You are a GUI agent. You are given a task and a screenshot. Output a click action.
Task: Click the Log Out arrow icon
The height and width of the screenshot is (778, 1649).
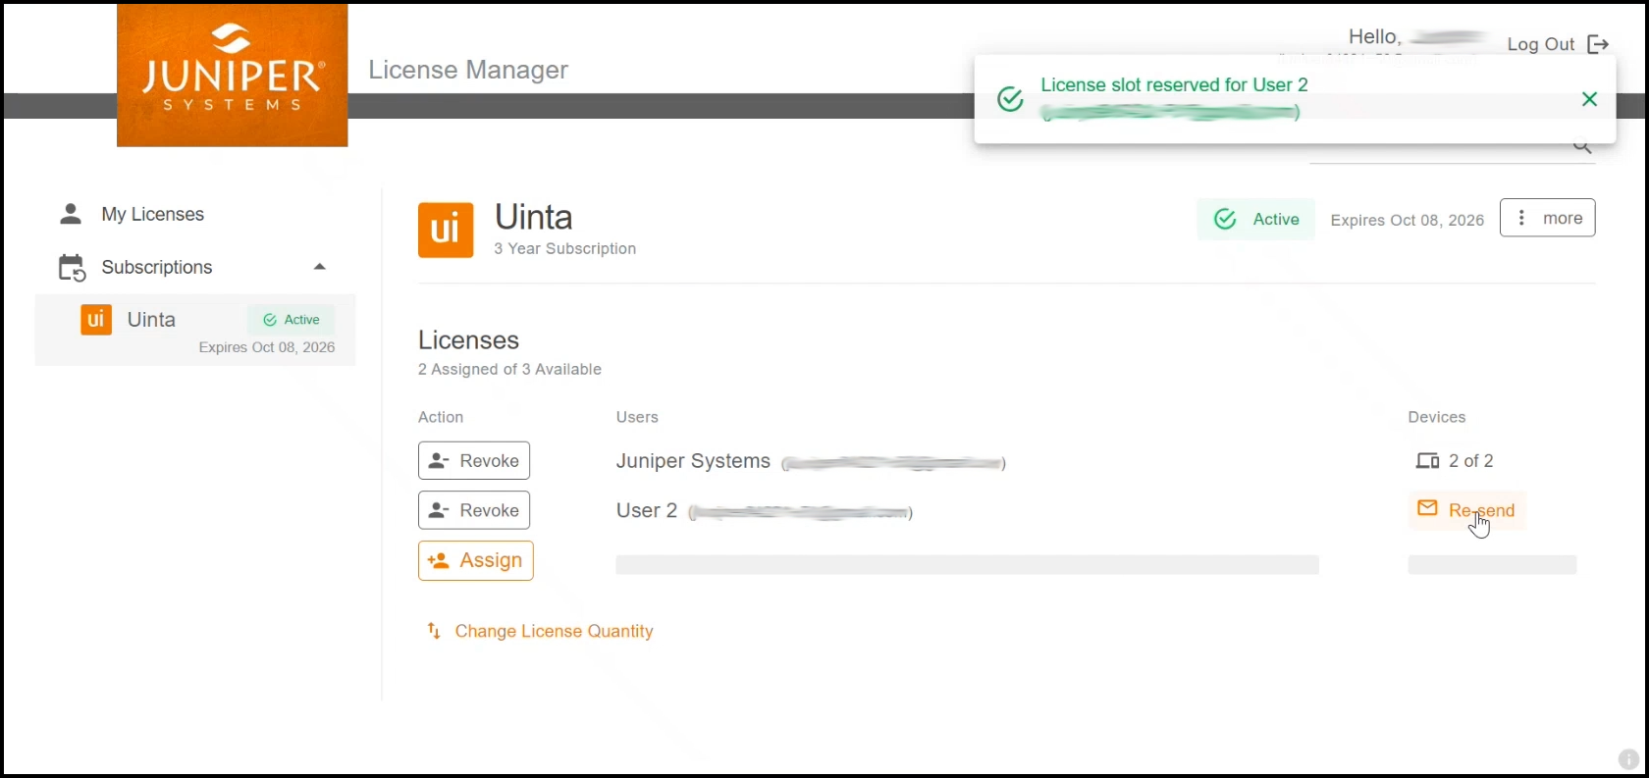tap(1598, 44)
